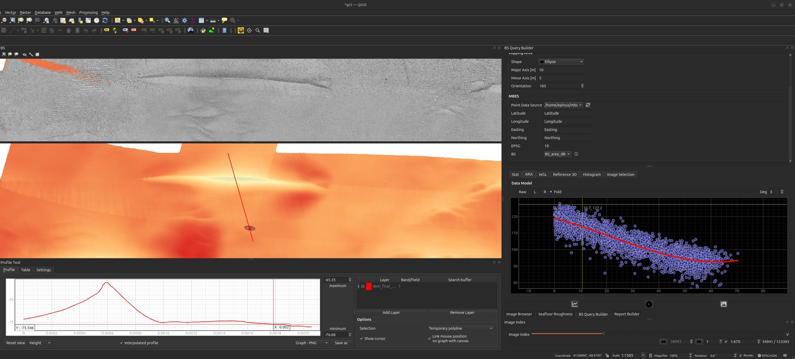Viewport: 795px width, 359px height.
Task: Click the info icon beside BS_area_dB
Action: click(x=576, y=154)
